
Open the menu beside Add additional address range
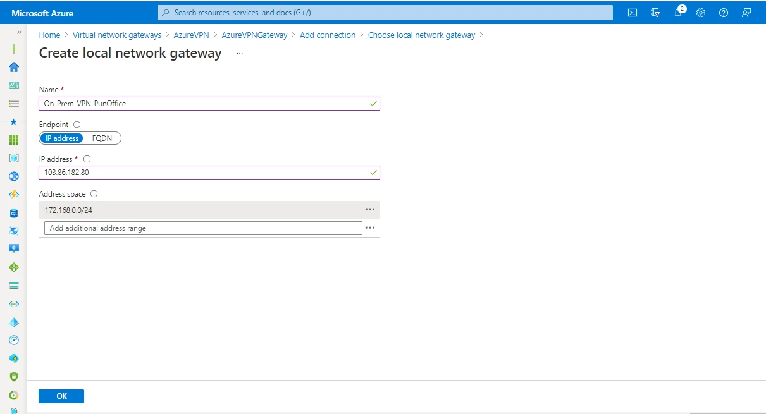click(370, 228)
